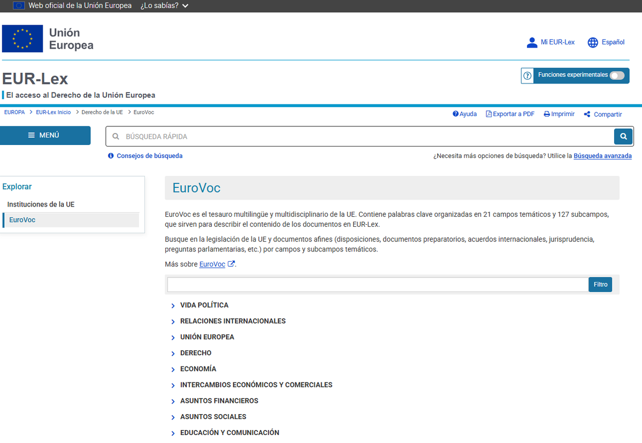Click the info icon beside Consejos de búsqueda
This screenshot has width=642, height=443.
pyautogui.click(x=111, y=156)
